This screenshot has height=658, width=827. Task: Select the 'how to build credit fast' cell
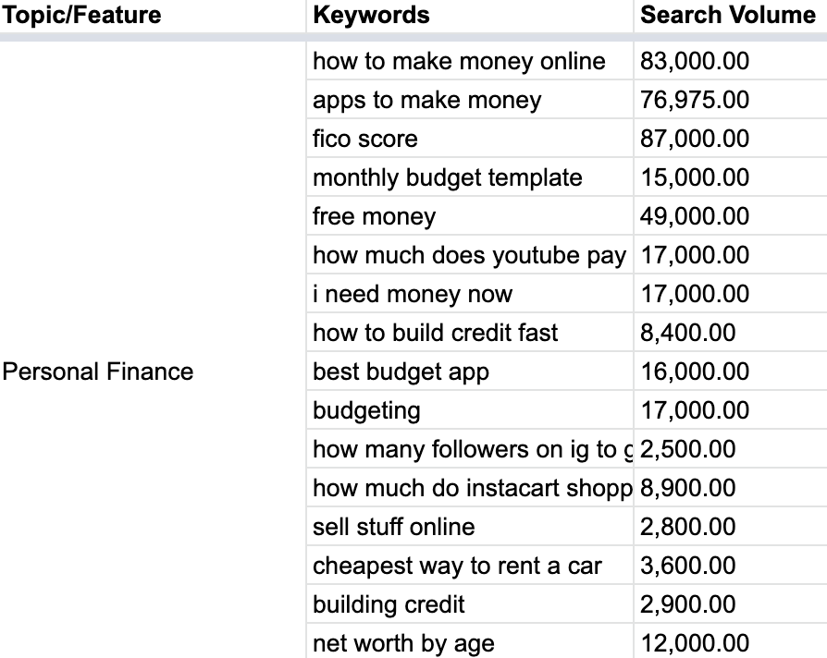coord(436,334)
